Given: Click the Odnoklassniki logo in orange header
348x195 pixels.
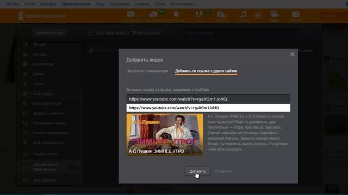Looking at the screenshot, I should click(x=42, y=16).
